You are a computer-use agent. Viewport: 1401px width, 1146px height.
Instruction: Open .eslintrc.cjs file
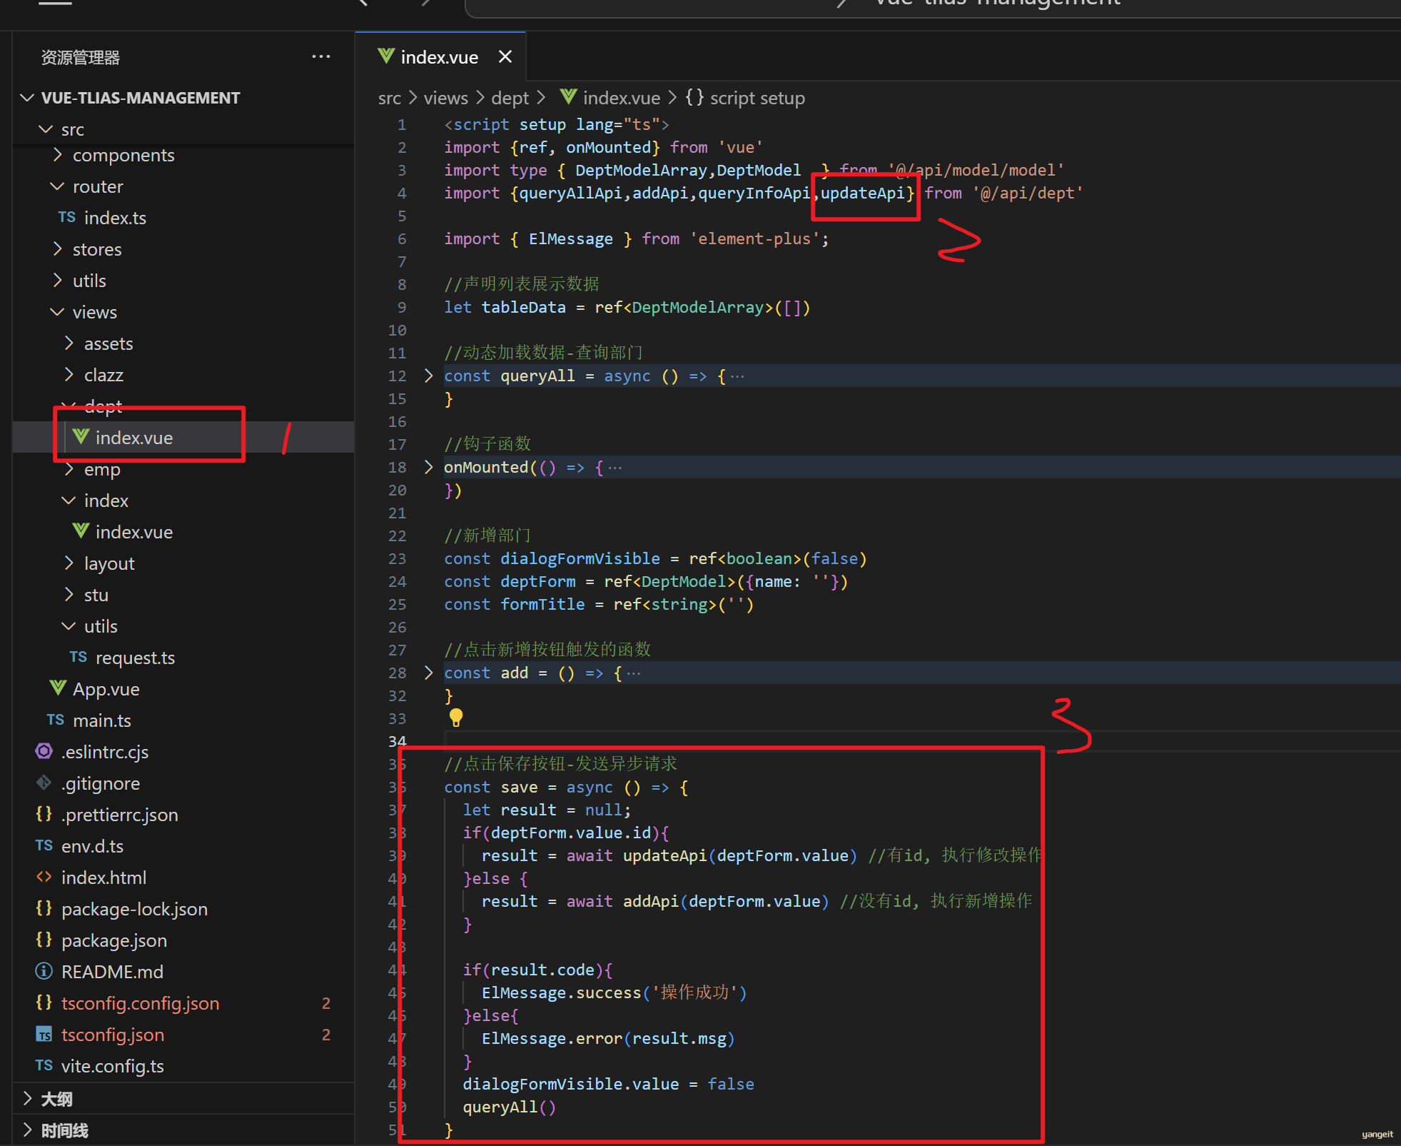[x=105, y=752]
